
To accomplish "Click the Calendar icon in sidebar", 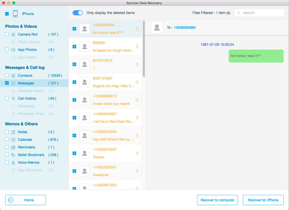I will (13, 140).
